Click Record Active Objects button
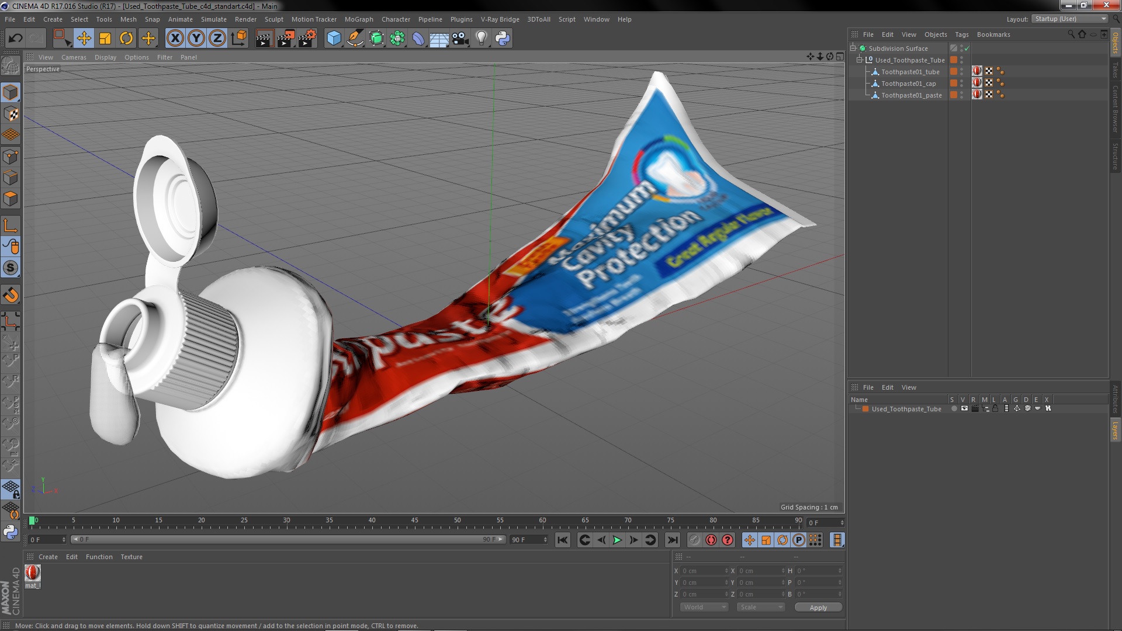 coord(694,540)
